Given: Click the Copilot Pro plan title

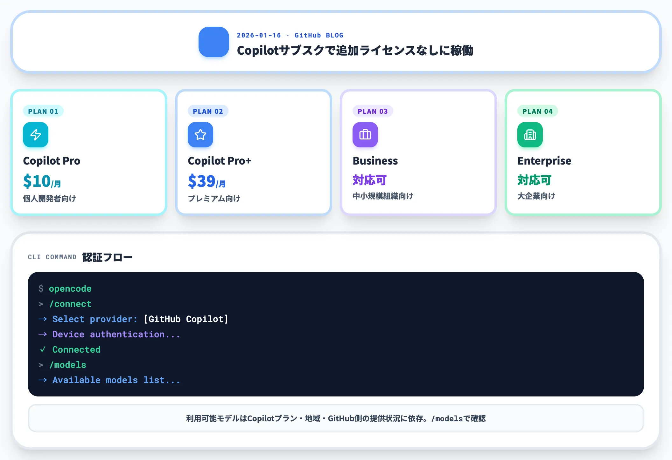Looking at the screenshot, I should click(52, 161).
